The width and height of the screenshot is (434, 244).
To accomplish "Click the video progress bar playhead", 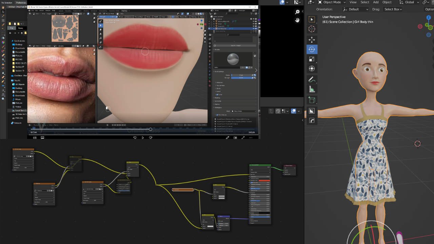I will [x=151, y=129].
